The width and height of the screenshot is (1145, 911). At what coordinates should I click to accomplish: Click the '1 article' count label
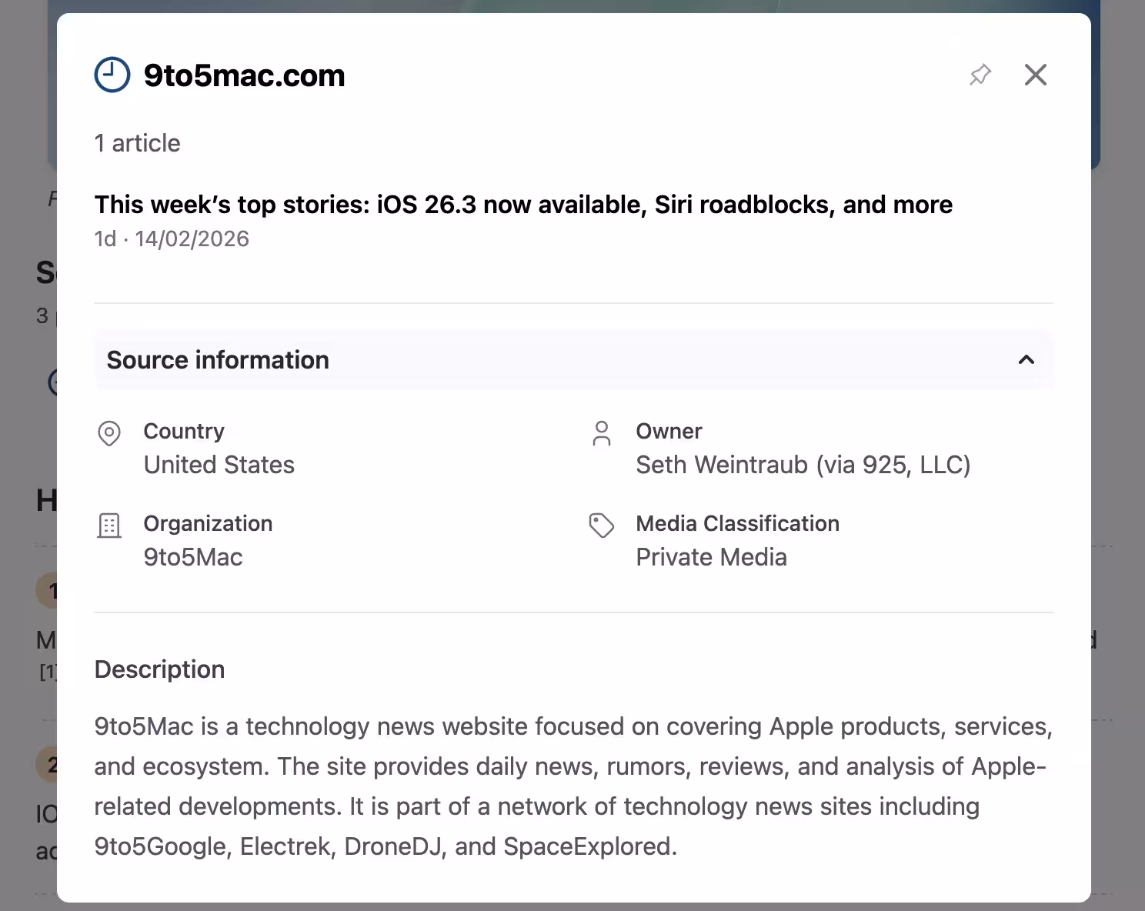[138, 143]
